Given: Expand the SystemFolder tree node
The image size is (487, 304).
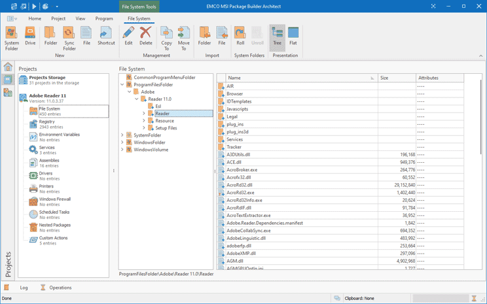Looking at the screenshot, I should tap(122, 135).
